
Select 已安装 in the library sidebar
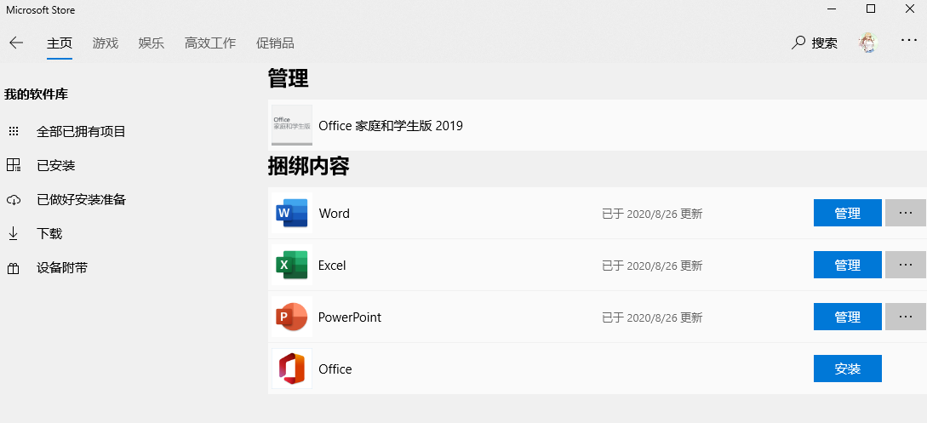tap(56, 166)
